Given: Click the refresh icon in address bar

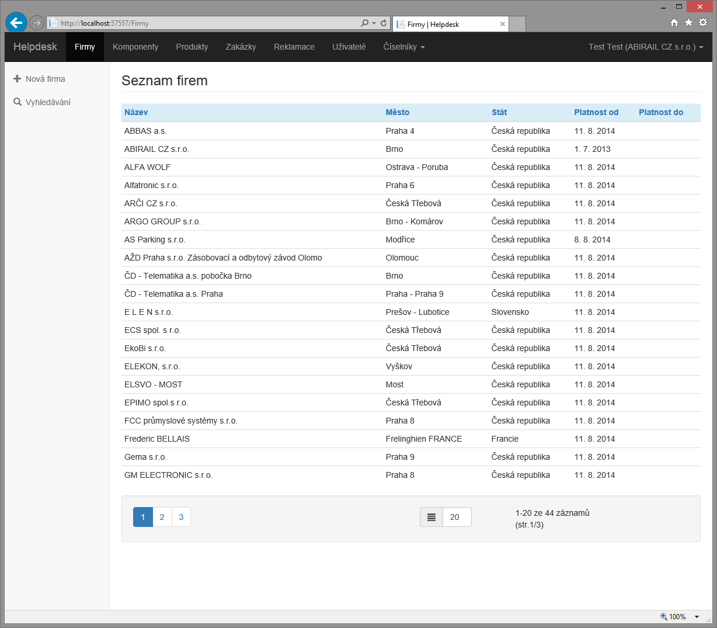Looking at the screenshot, I should tap(384, 23).
